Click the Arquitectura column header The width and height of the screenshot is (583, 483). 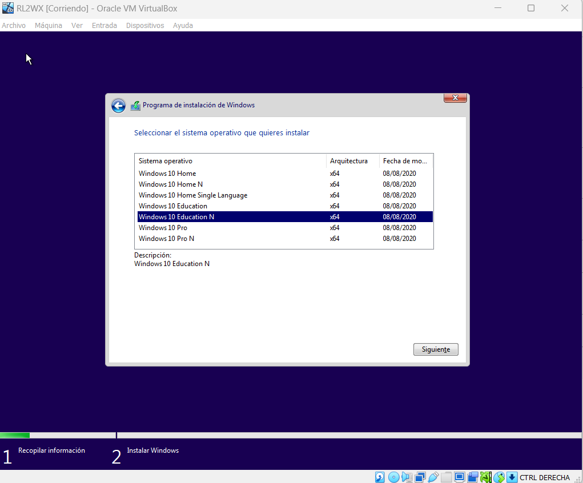coord(348,161)
